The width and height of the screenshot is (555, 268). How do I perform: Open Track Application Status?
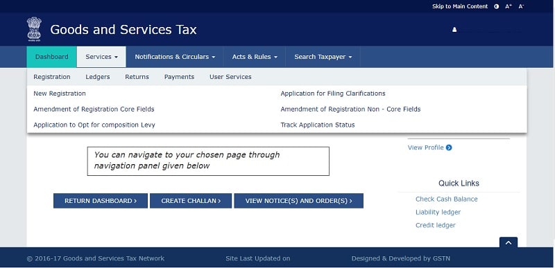point(318,125)
